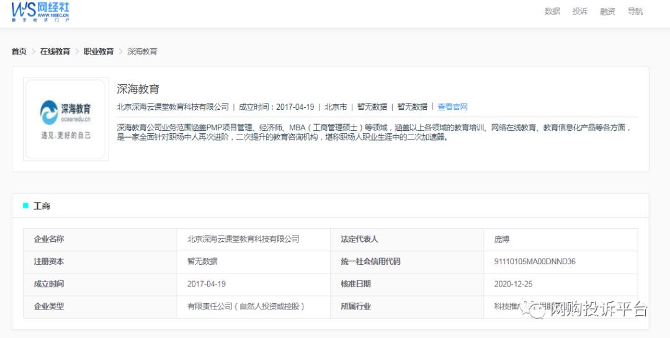Click the 深海教育 breadcrumb entry
The width and height of the screenshot is (670, 338).
tap(142, 51)
